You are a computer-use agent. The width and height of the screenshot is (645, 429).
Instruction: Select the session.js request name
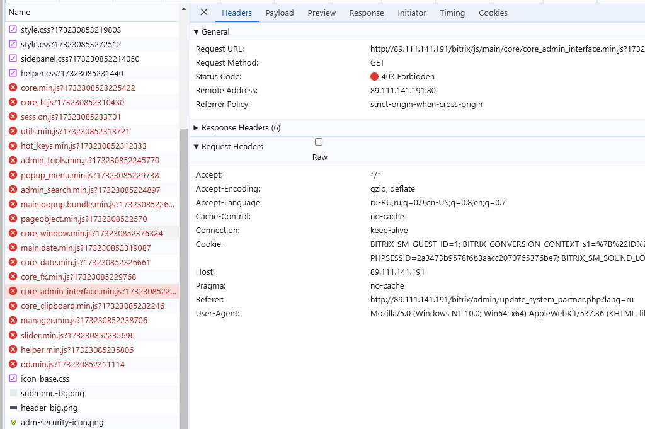tap(71, 117)
